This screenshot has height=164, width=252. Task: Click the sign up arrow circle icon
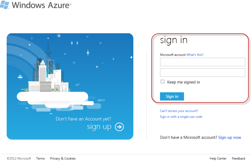[119, 127]
